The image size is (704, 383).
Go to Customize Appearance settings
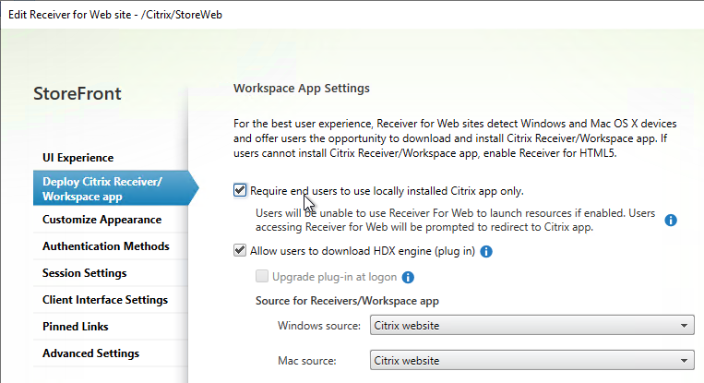click(x=101, y=220)
